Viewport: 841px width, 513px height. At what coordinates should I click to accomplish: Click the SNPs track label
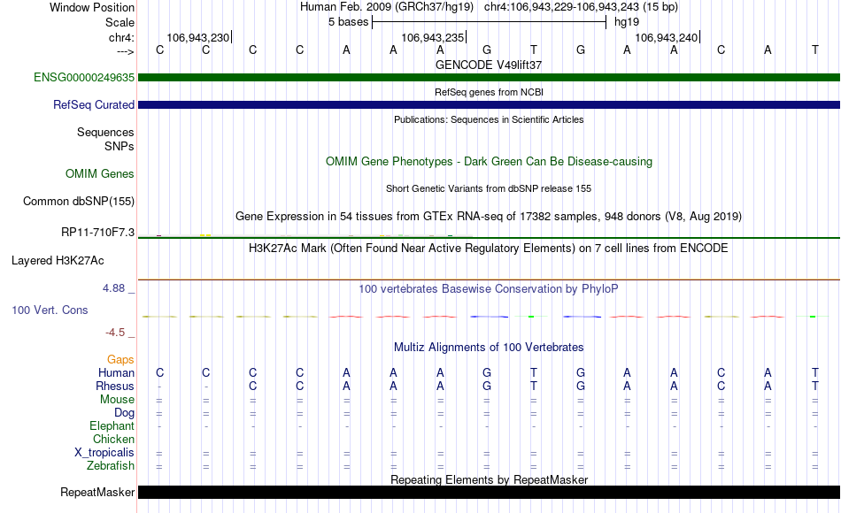tap(120, 146)
